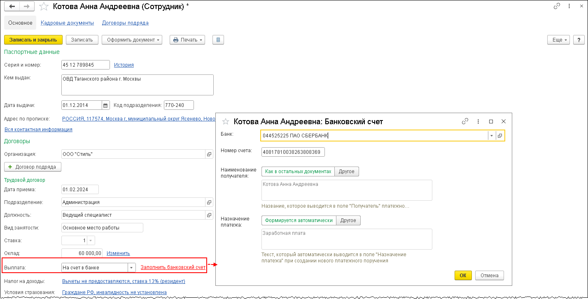Image resolution: width=588 pixels, height=299 pixels.
Task: Select Другое for Назначение платежа
Action: click(x=348, y=220)
